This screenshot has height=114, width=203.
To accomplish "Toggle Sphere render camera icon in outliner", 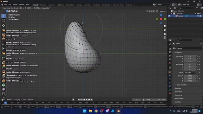I will [x=200, y=16].
